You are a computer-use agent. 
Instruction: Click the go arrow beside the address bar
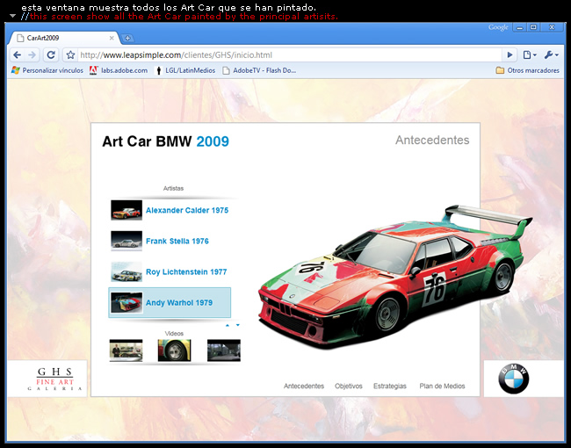[x=510, y=54]
